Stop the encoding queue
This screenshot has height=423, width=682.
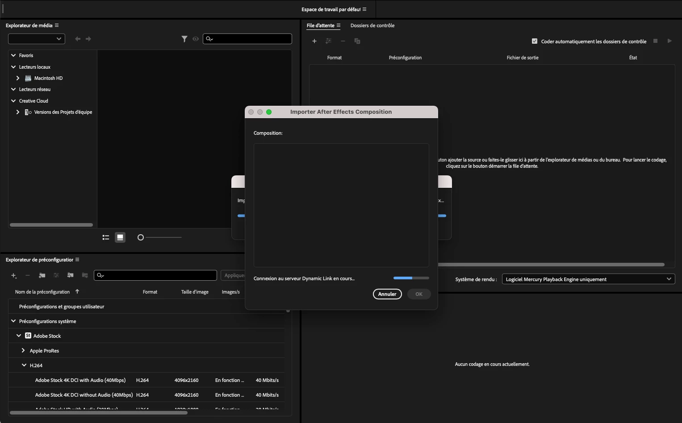[x=656, y=41]
